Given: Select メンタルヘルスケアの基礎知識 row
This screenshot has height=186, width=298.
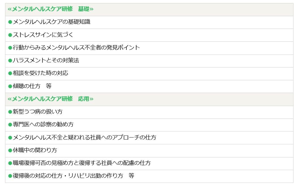Looking at the screenshot, I should pyautogui.click(x=51, y=22).
